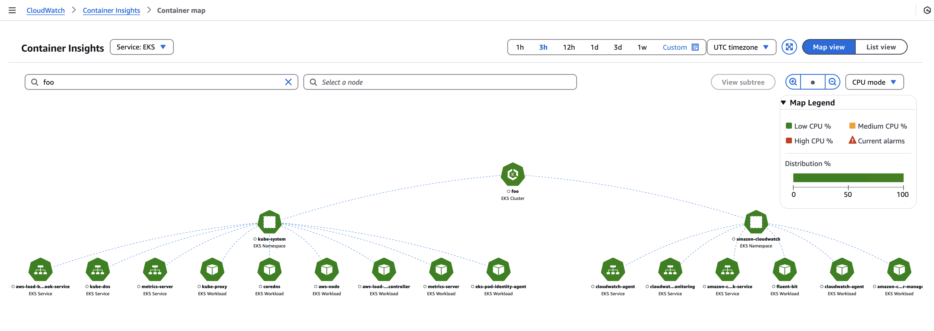Click the aws-load-...controller workload node icon

(384, 270)
